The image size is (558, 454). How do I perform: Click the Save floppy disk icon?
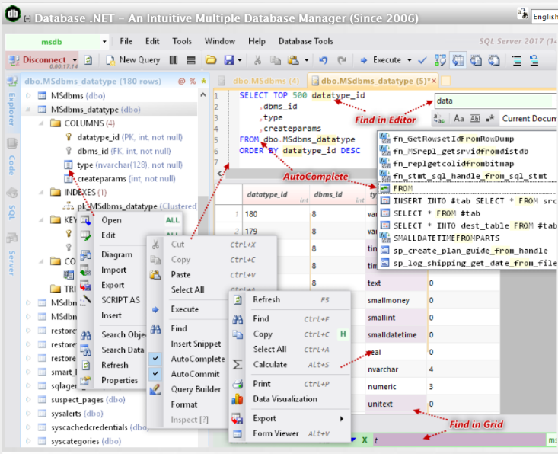(228, 60)
